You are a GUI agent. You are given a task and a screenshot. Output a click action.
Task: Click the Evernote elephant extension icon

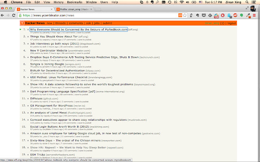197,15
